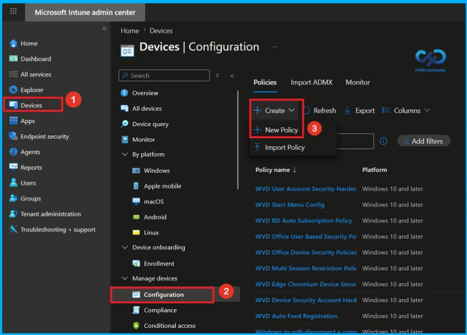
Task: Open the app launcher waffle icon
Action: pos(13,11)
